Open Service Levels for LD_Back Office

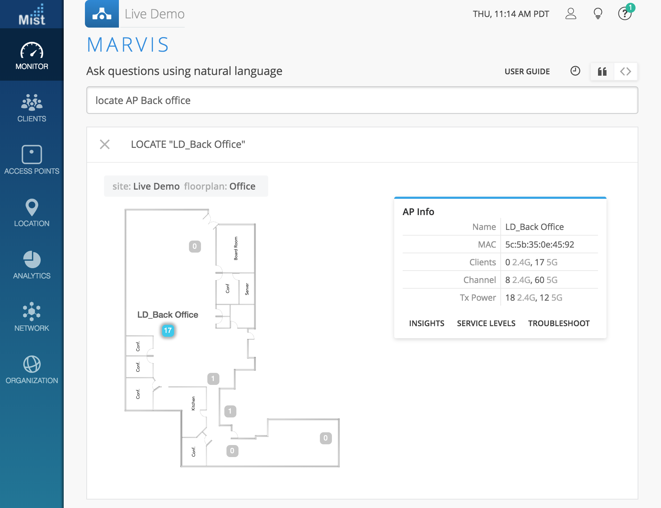[486, 323]
